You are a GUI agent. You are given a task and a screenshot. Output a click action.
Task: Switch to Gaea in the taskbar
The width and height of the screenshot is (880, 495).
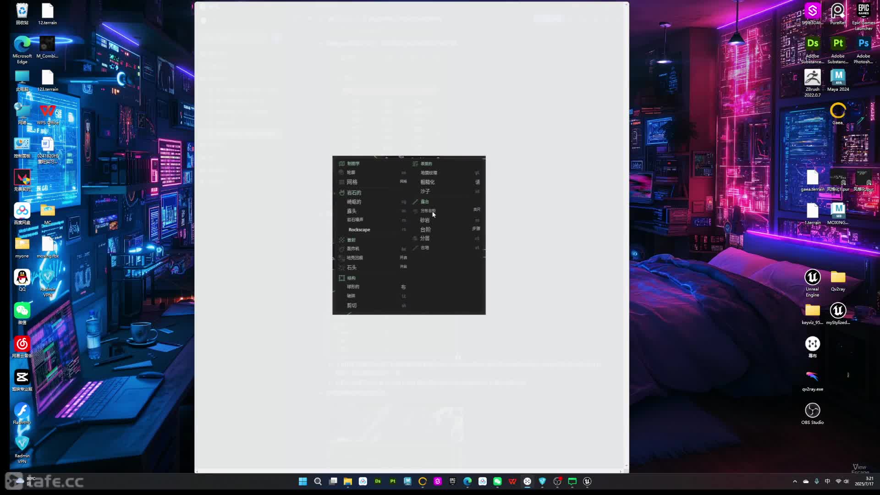[x=423, y=481]
